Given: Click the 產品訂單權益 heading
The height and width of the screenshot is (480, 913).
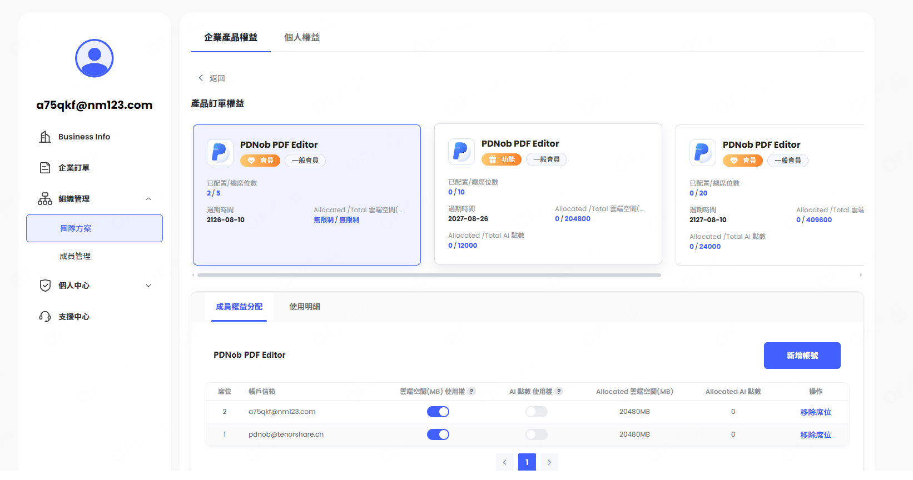Looking at the screenshot, I should (217, 104).
